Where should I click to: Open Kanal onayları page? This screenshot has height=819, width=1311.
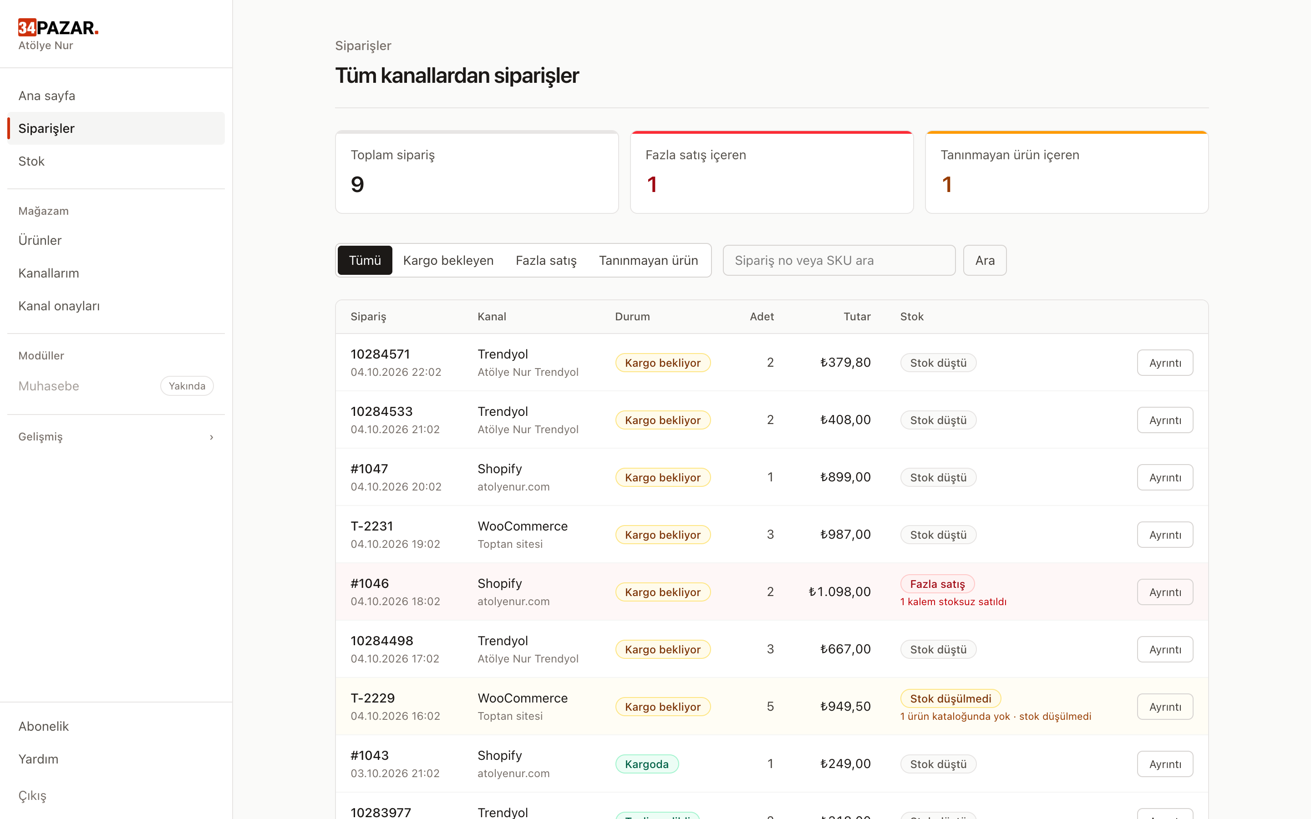116,306
